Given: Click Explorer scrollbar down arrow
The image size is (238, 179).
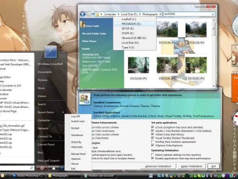Looking at the screenshot, I should 214,86.
